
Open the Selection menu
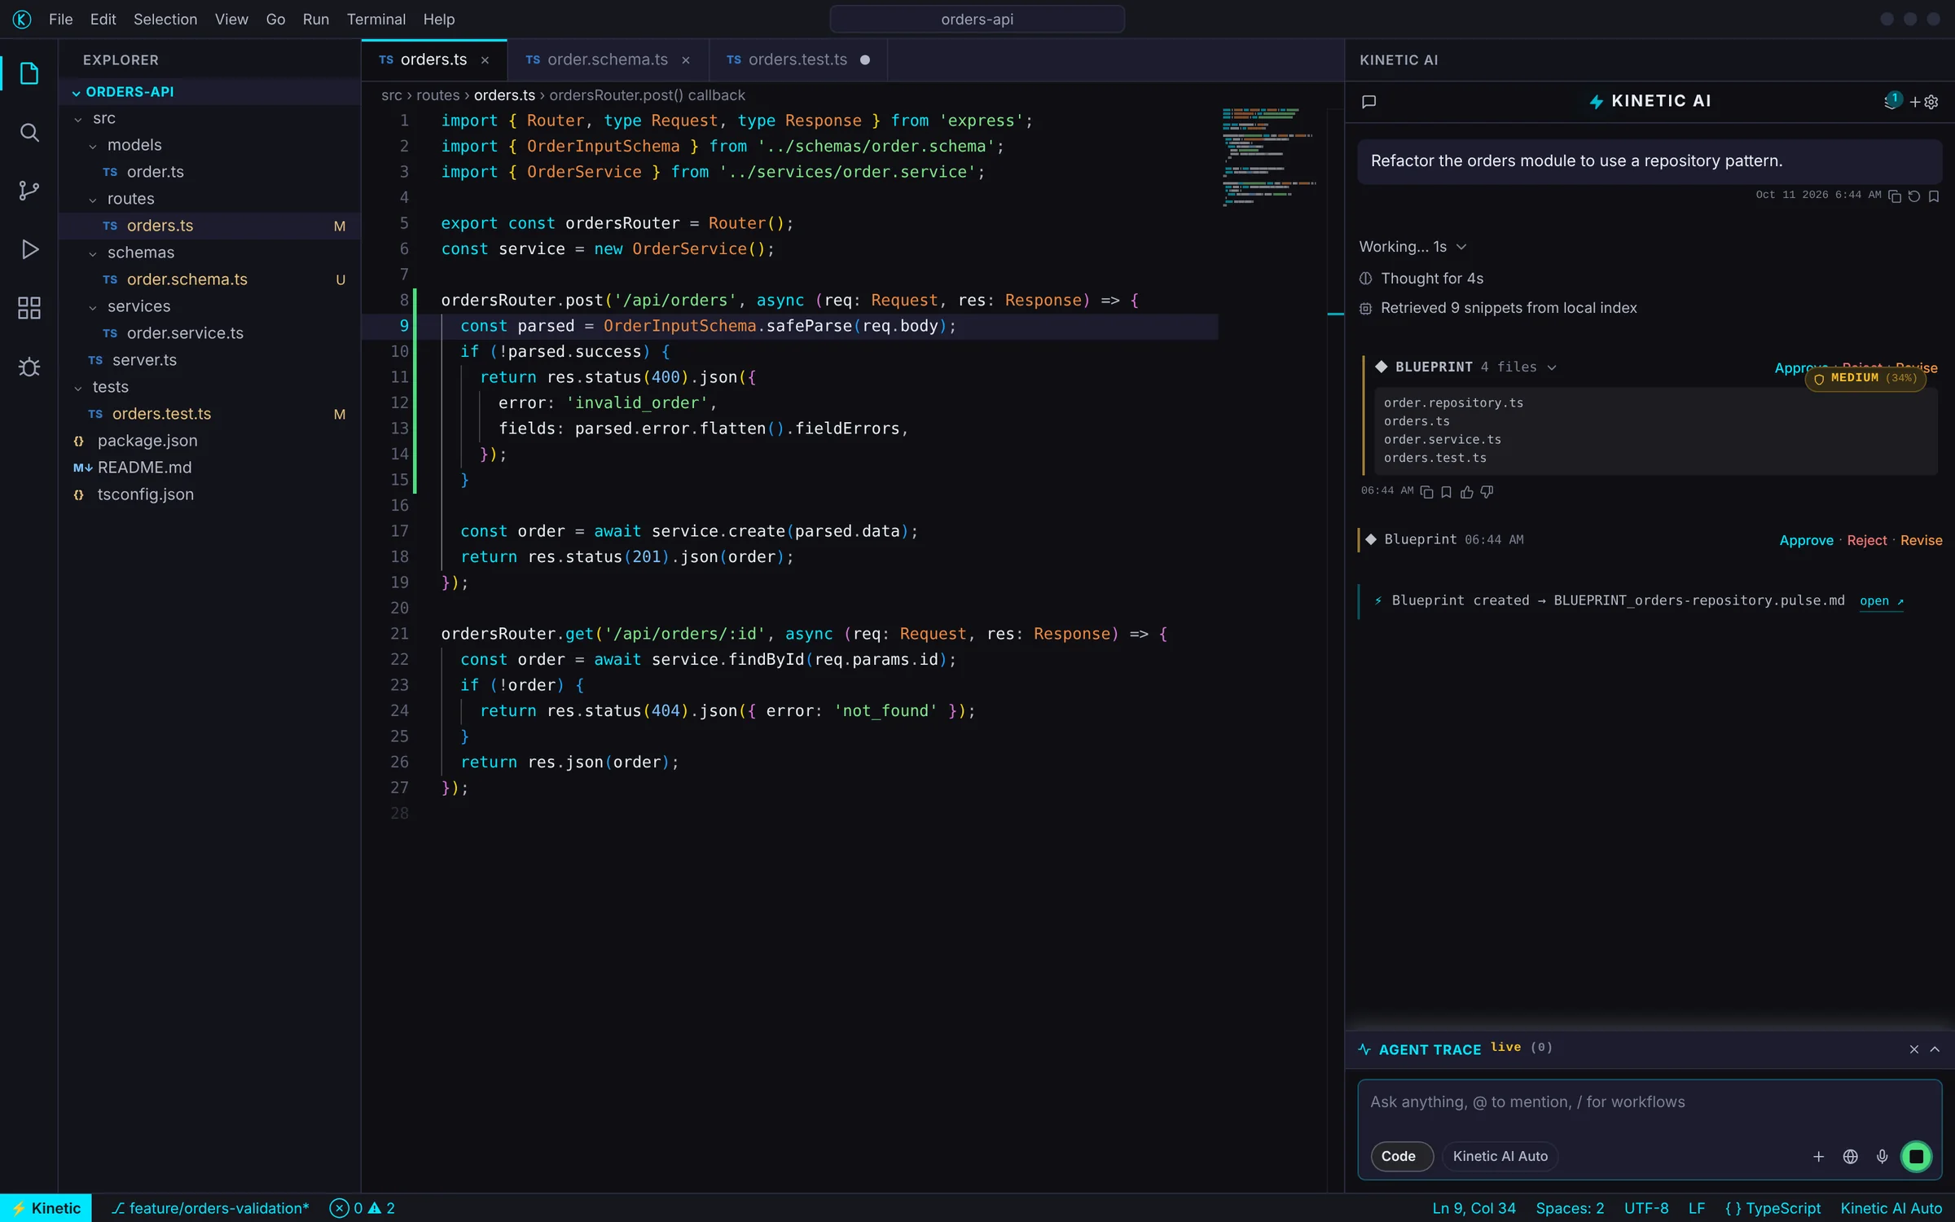165,20
